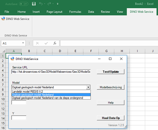Choose highlighted Digitaal geologisch model Nederland option
The image size is (158, 130).
(51, 95)
